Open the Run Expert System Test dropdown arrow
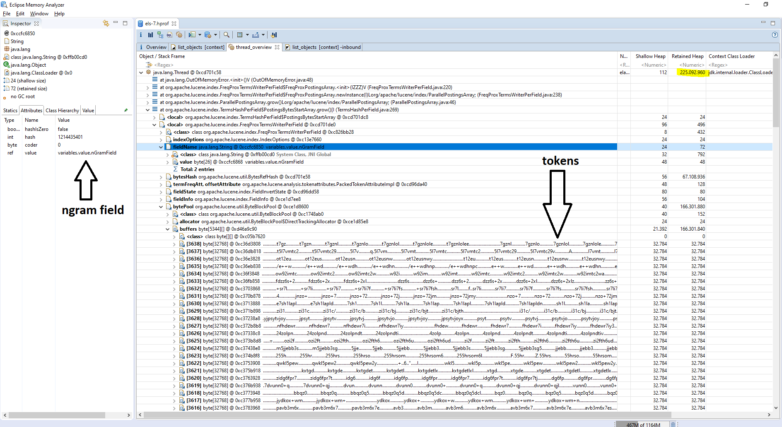This screenshot has height=427, width=782. point(200,35)
